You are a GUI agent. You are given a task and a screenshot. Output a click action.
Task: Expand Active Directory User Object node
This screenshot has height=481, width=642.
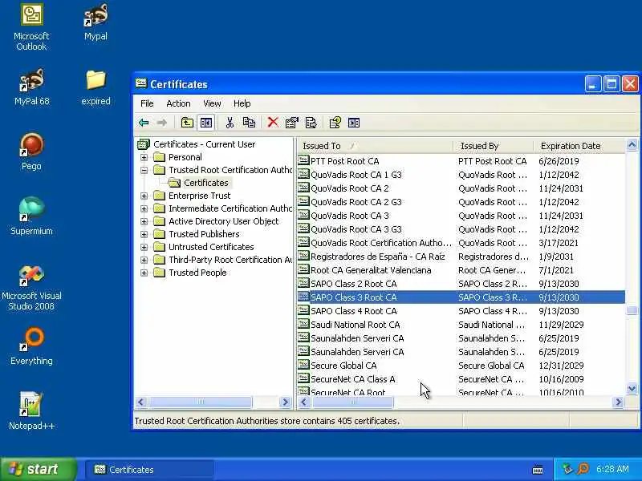[144, 222]
